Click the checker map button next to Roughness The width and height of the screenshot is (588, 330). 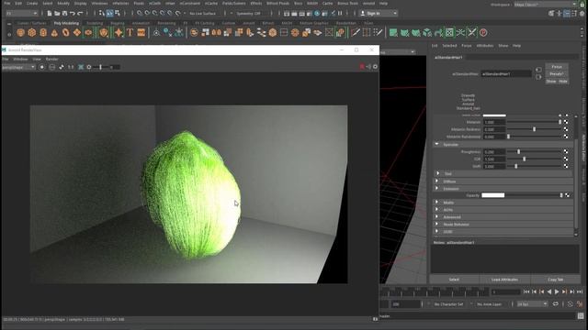click(566, 151)
